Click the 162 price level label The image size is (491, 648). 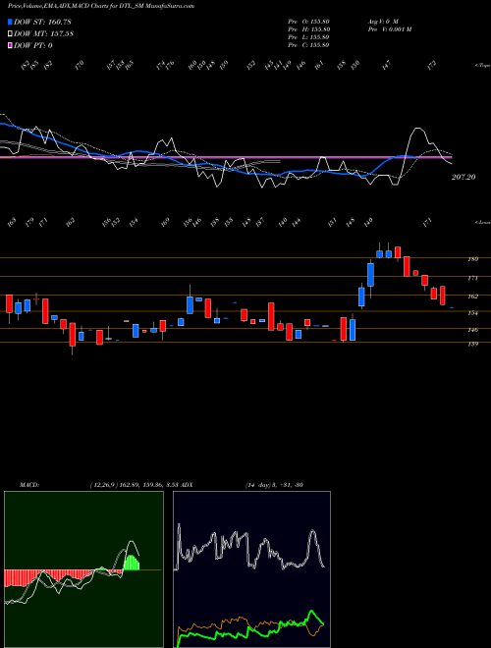click(472, 297)
